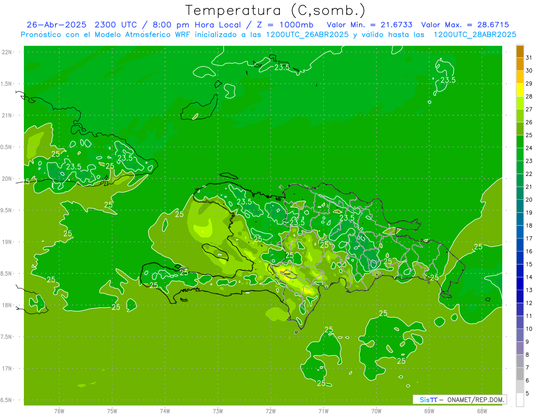Click the color bar label 12
The image size is (541, 417).
[529, 303]
